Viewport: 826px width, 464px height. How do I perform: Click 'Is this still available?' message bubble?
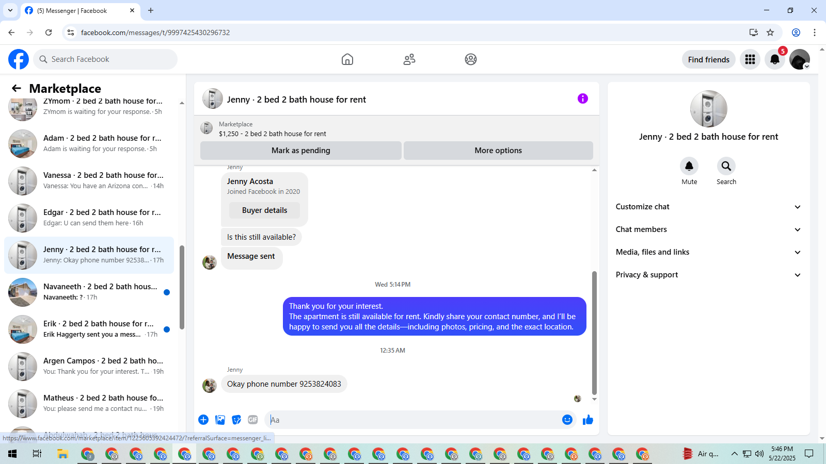click(x=261, y=237)
